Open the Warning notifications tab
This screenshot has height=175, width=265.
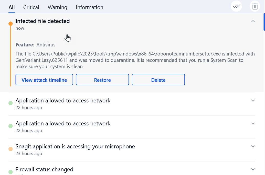[x=57, y=7]
